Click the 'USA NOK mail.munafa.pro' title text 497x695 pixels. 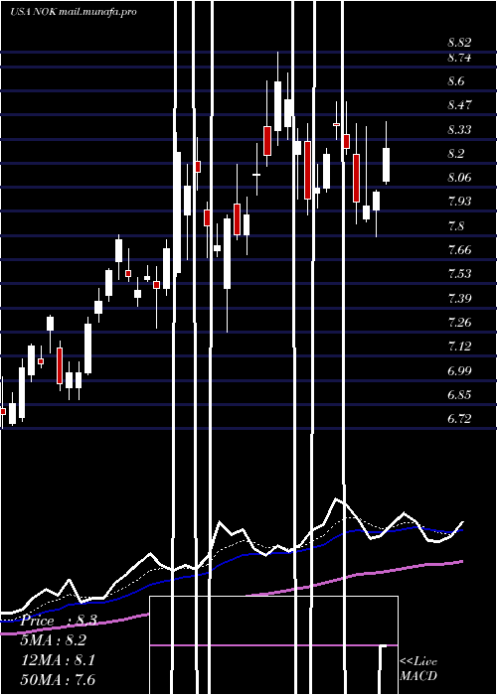pos(74,12)
